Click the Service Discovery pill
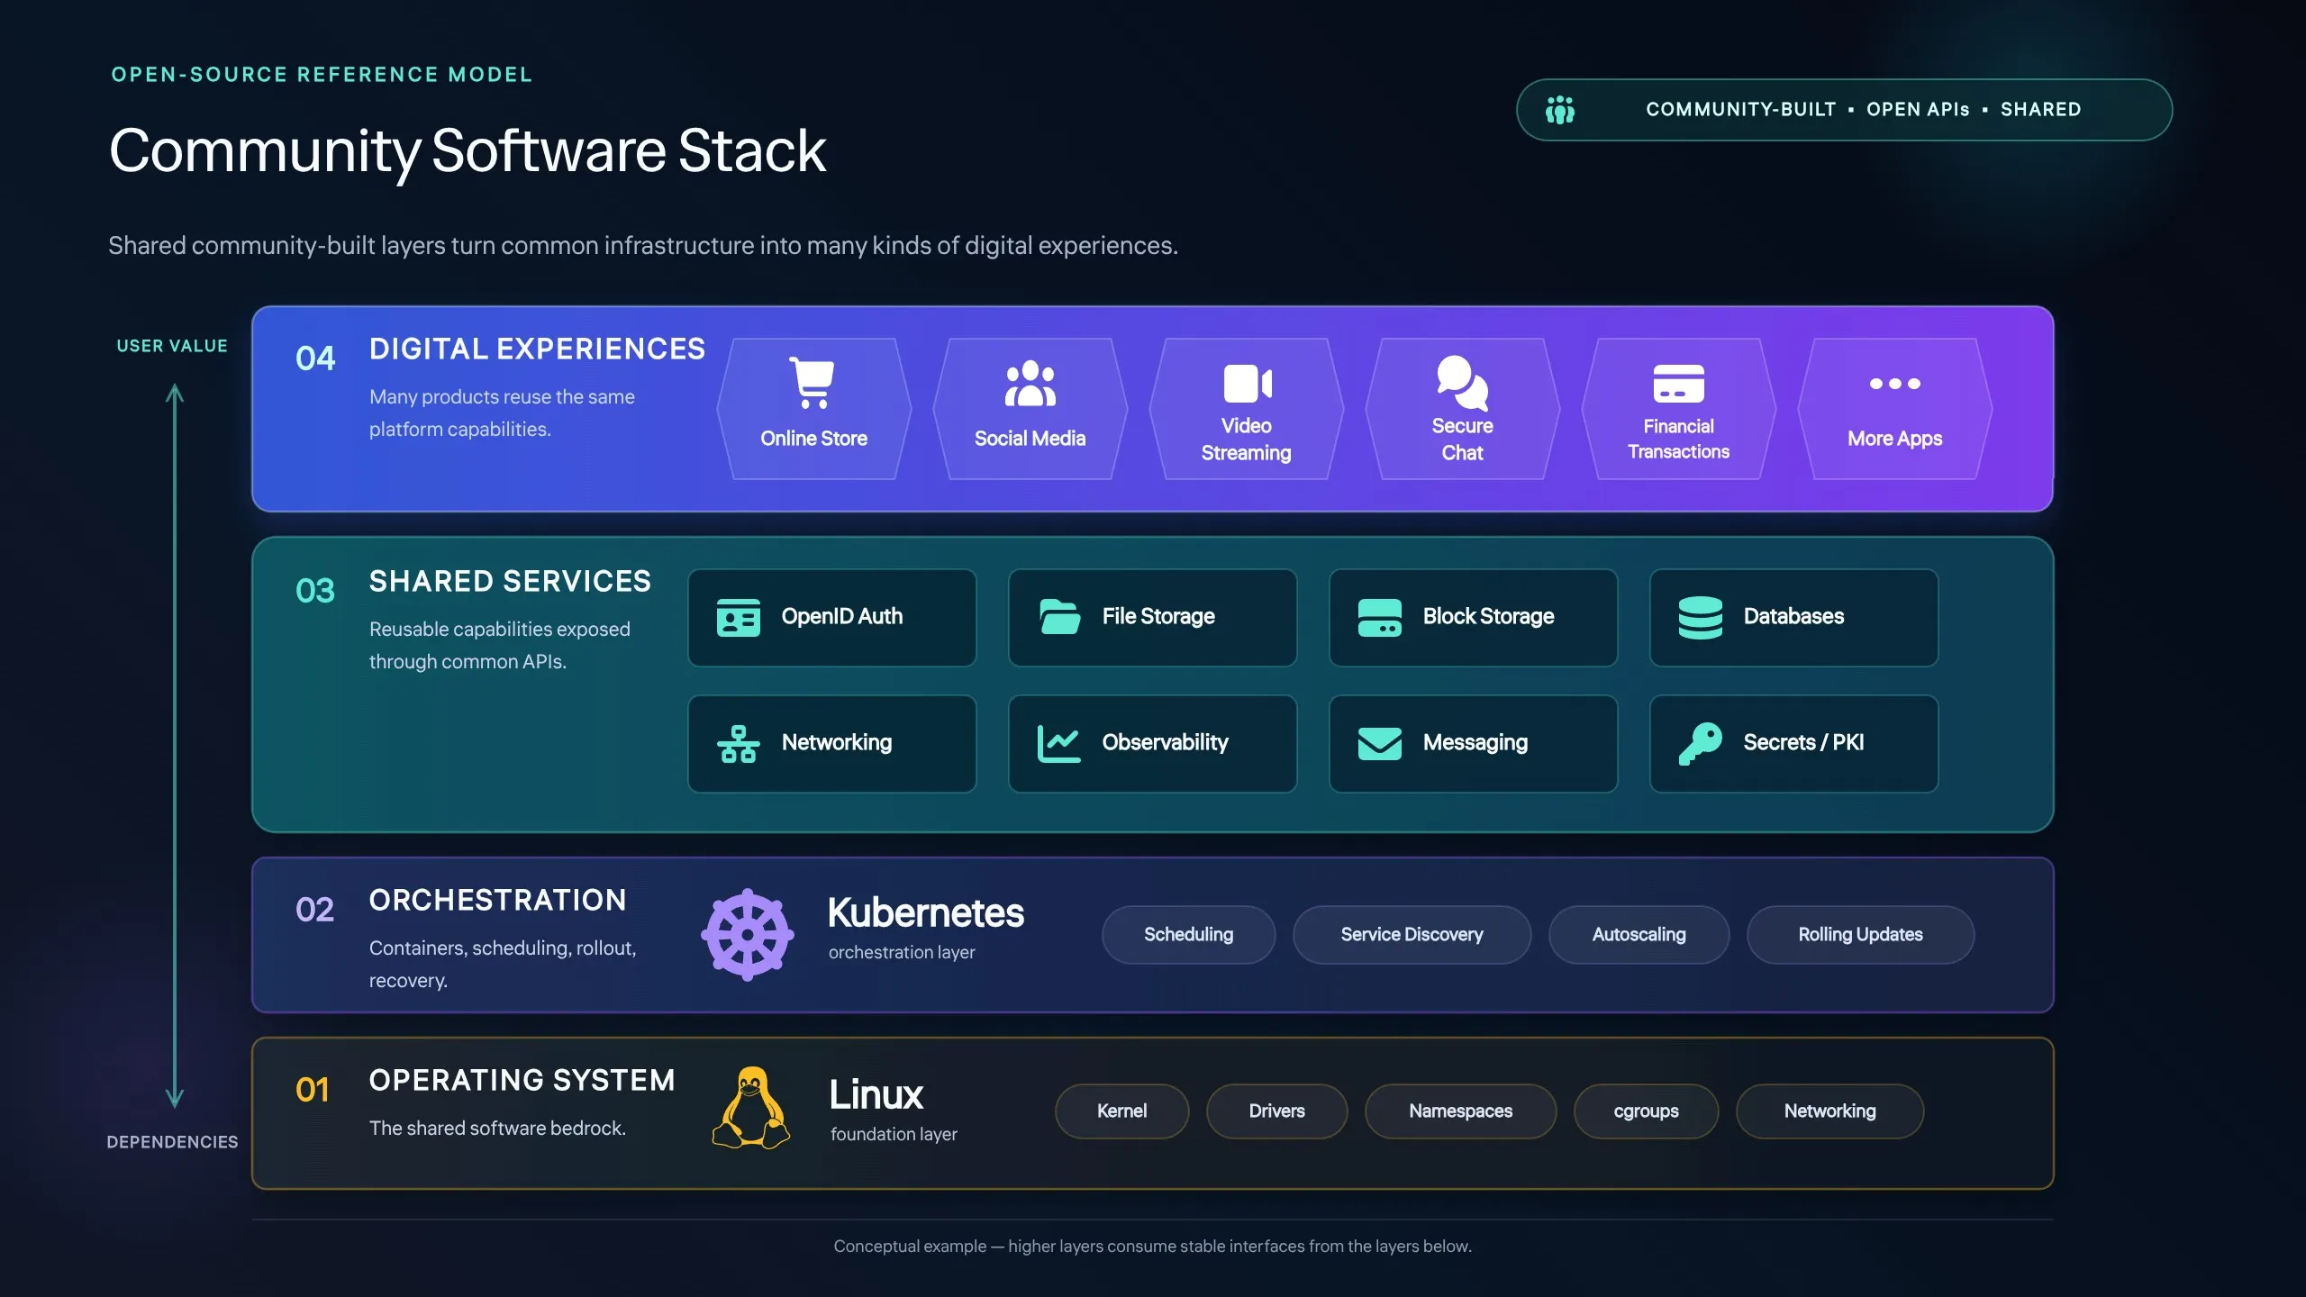This screenshot has height=1297, width=2306. tap(1412, 935)
